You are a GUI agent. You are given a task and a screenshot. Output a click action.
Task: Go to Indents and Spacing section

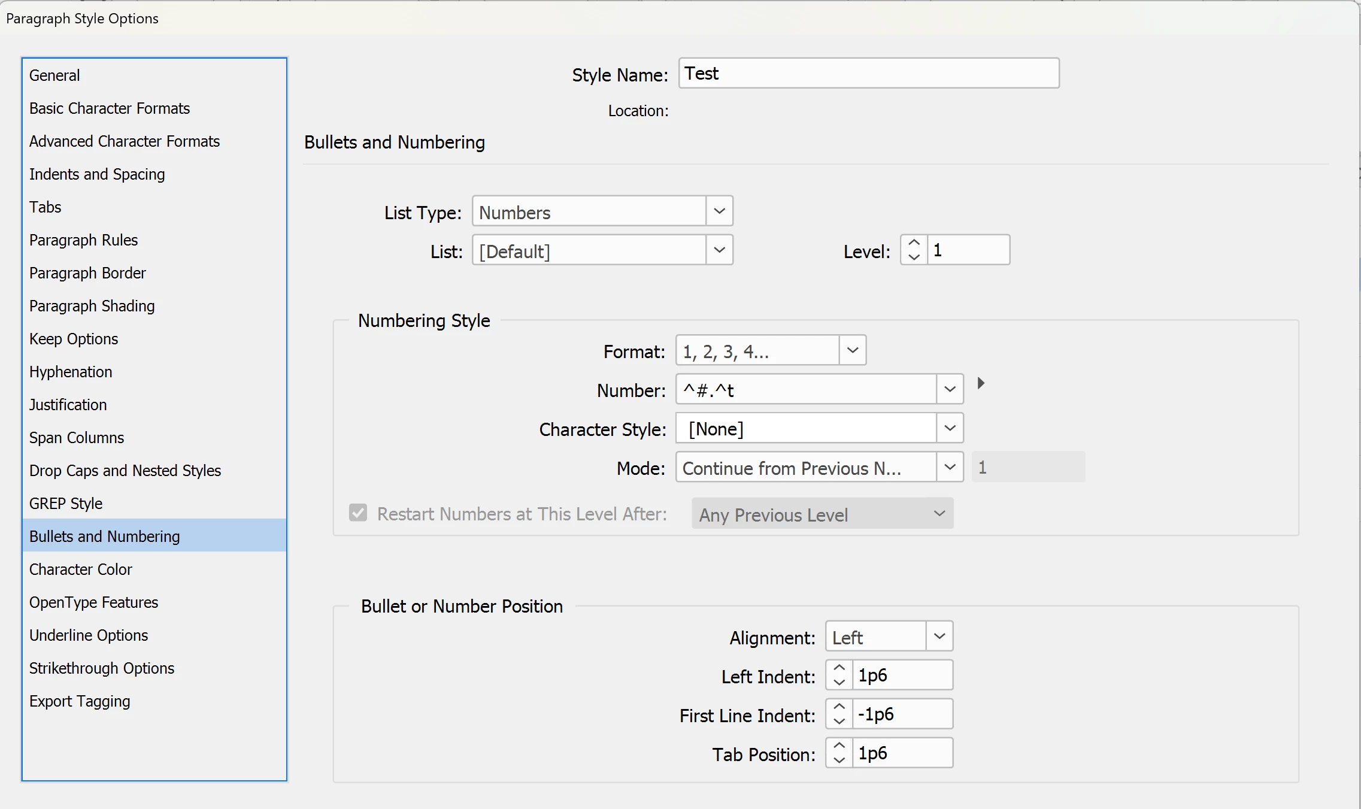tap(97, 174)
